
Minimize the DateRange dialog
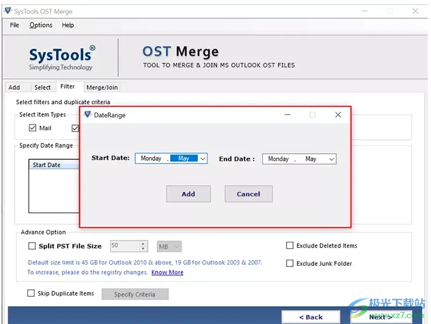click(x=288, y=115)
